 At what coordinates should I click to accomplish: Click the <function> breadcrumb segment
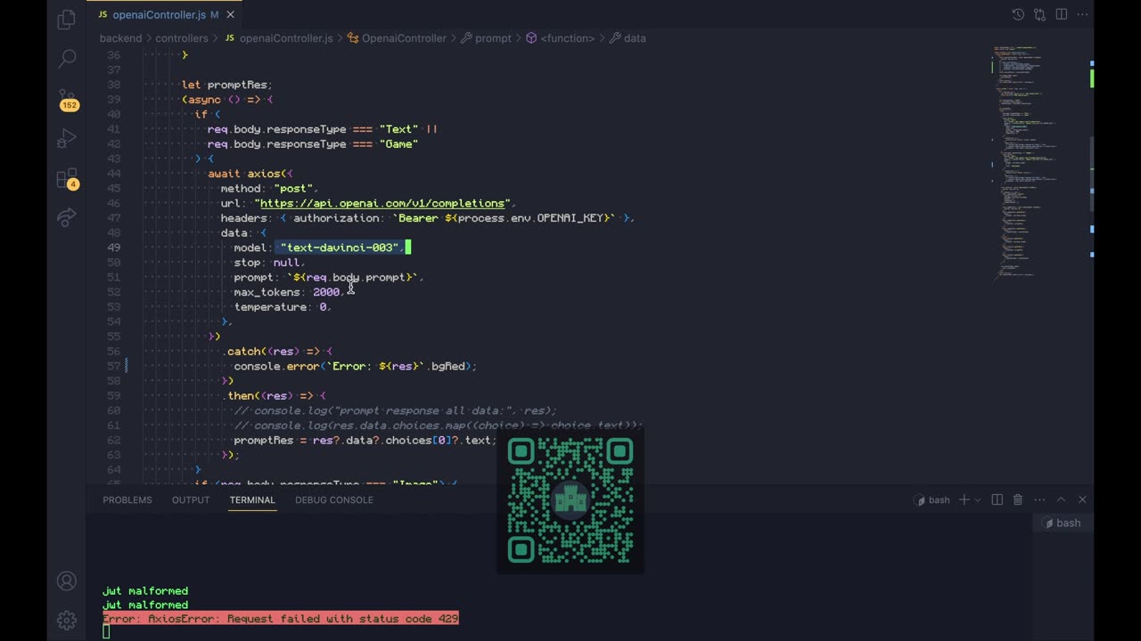tap(561, 38)
